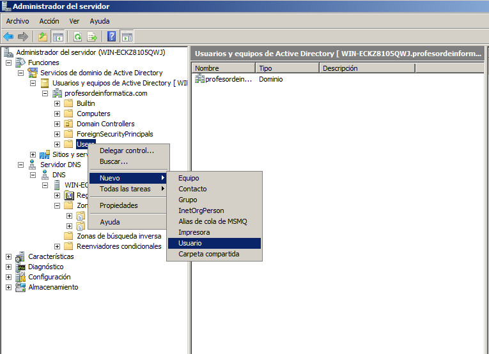Click the blue Back arrow in toolbar

[x=8, y=36]
